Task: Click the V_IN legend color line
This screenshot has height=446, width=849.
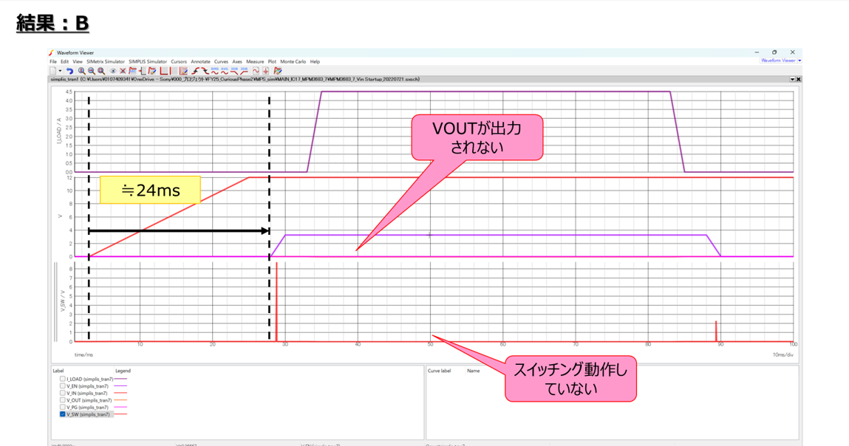Action: click(x=120, y=394)
